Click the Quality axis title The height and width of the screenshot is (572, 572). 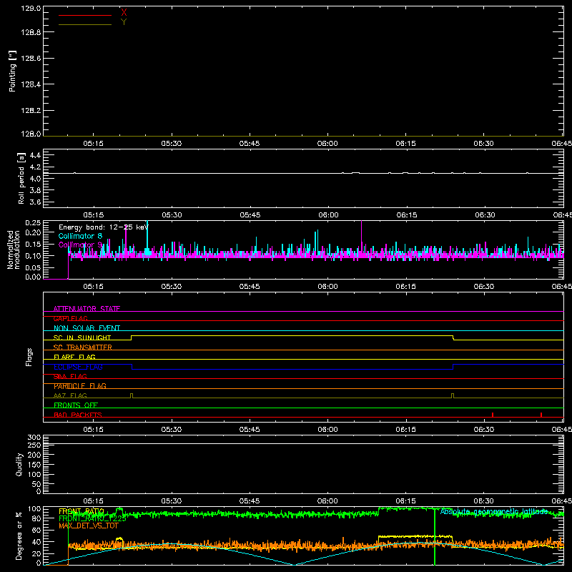point(19,464)
